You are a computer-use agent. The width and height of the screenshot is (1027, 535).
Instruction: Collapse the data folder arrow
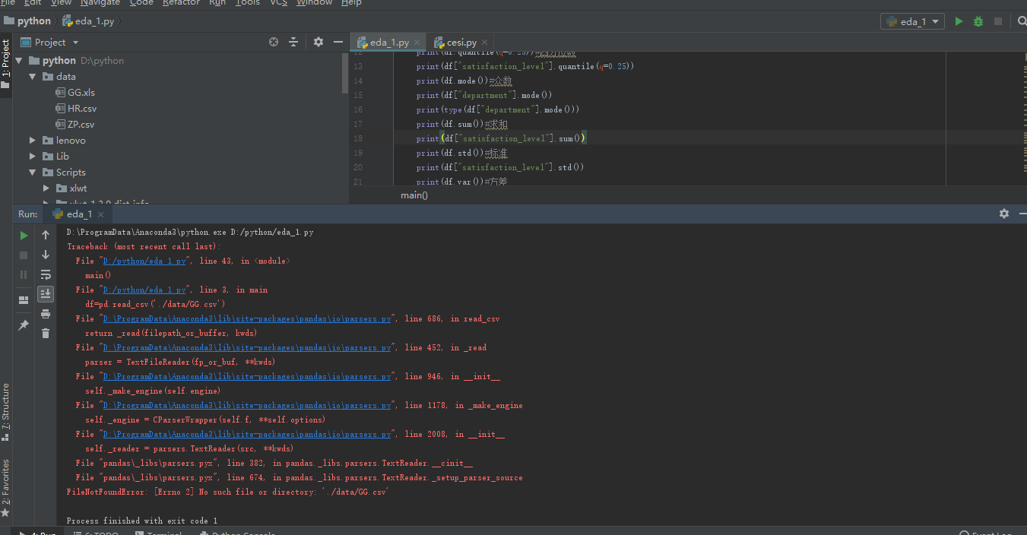click(x=33, y=77)
